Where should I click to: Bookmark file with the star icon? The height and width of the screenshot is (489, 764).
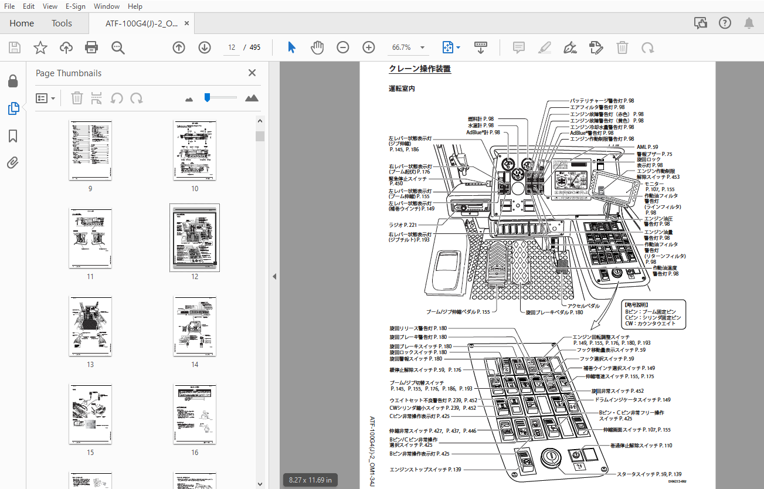tap(40, 47)
